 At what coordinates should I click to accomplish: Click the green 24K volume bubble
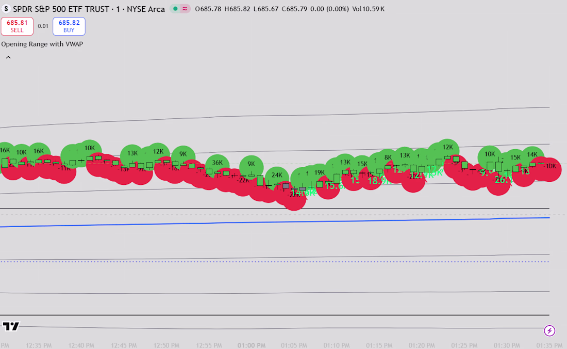pos(277,175)
